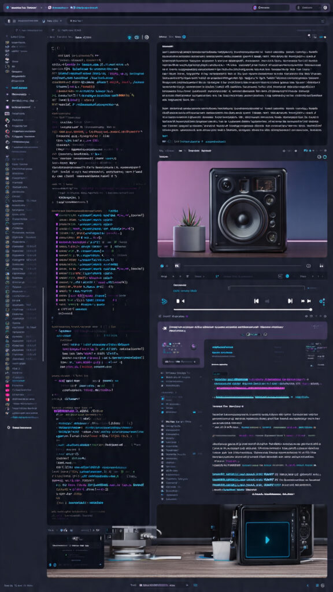This screenshot has height=592, width=333.
Task: Click the left sidebar's vertical scrollbar
Action: [43, 325]
